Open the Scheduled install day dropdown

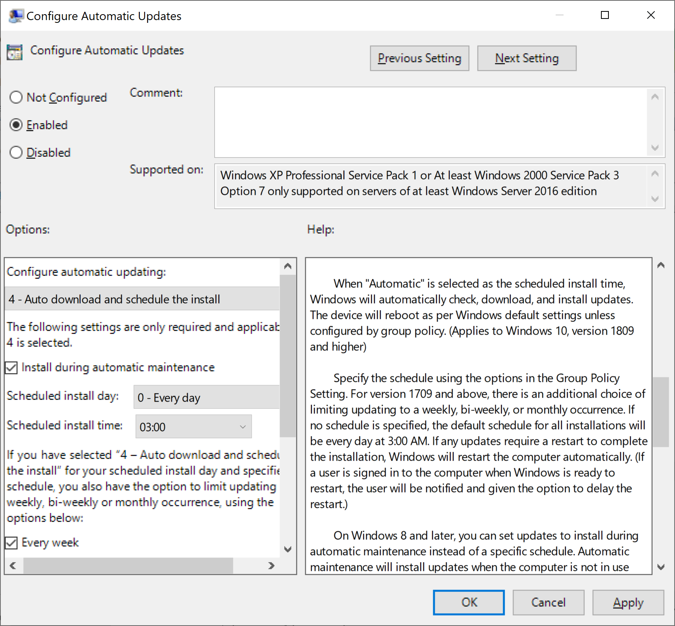pyautogui.click(x=207, y=397)
